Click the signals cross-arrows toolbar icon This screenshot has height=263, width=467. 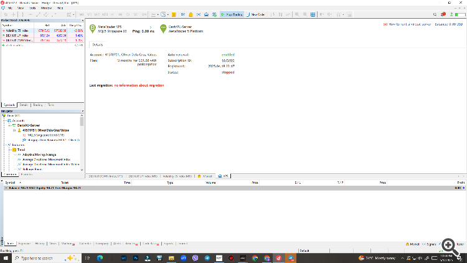click(x=199, y=14)
